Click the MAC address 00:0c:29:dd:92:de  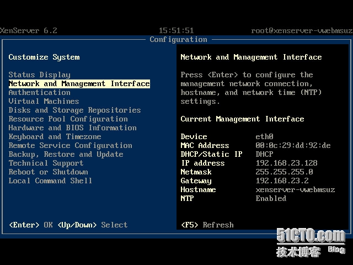(293, 145)
